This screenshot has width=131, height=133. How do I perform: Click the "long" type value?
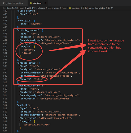pos(34,14)
